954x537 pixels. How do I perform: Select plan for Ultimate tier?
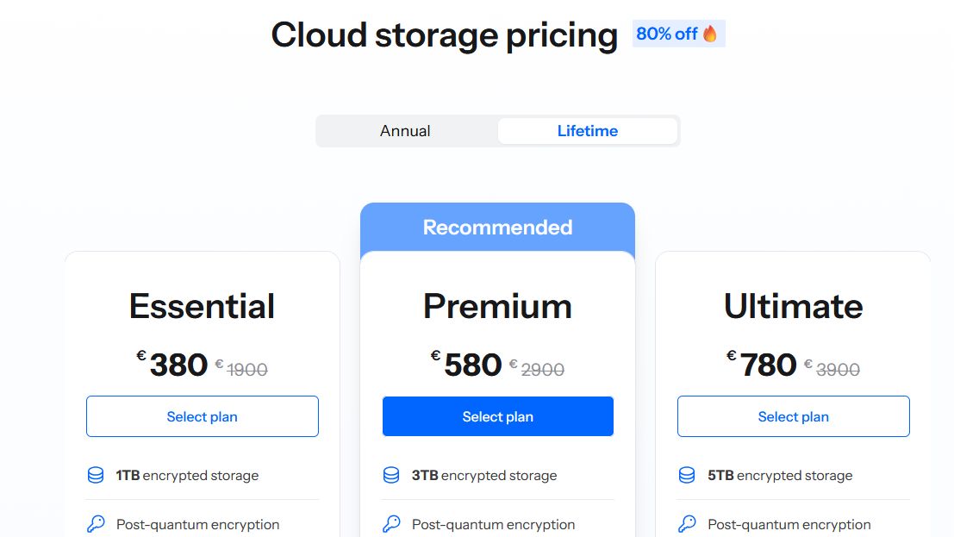coord(794,416)
